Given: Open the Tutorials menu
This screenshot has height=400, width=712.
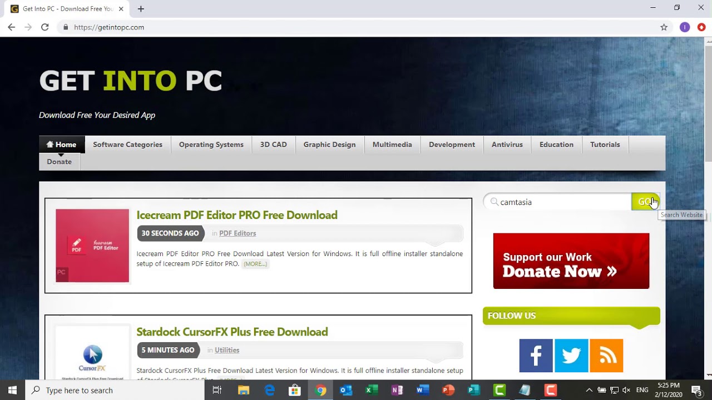Looking at the screenshot, I should click(605, 144).
